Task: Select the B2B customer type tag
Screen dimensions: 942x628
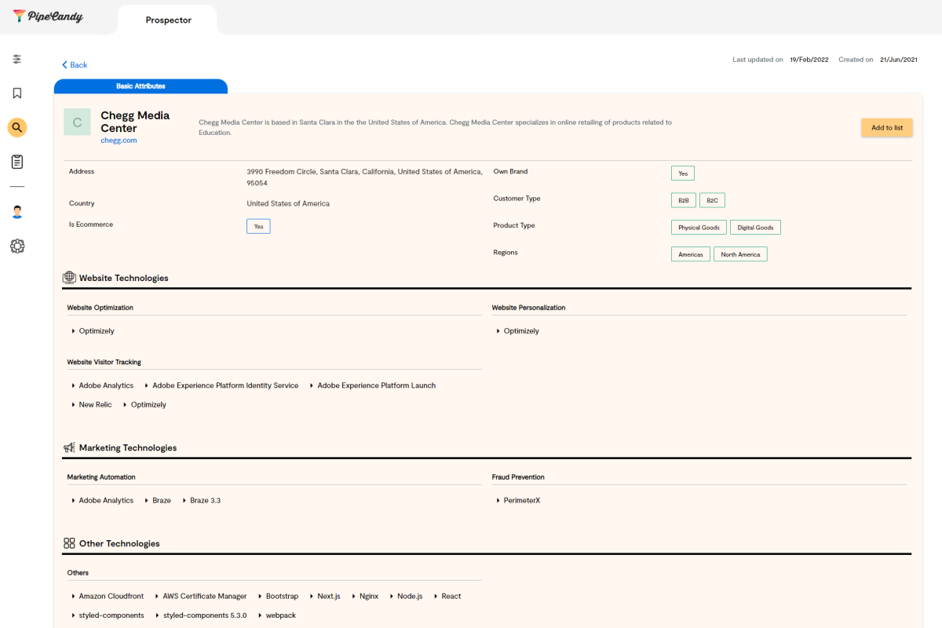Action: pos(684,200)
